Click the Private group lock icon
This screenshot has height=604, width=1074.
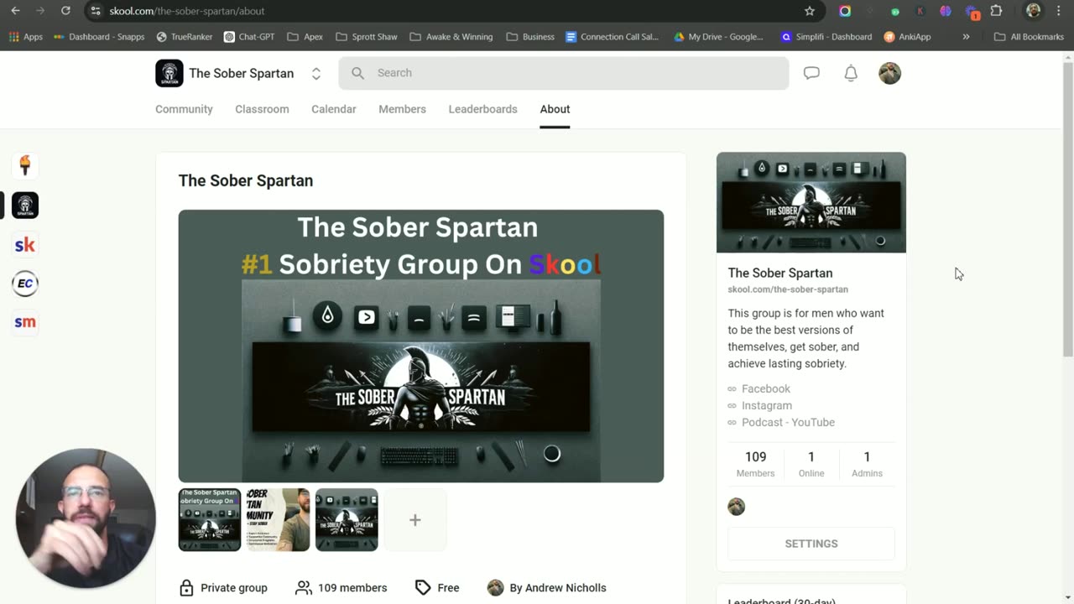(186, 588)
